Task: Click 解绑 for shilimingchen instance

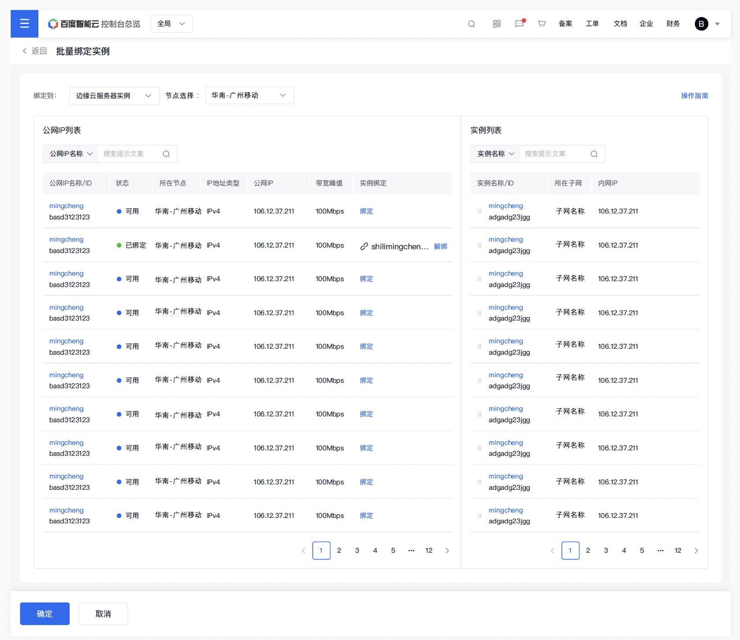Action: pos(440,246)
